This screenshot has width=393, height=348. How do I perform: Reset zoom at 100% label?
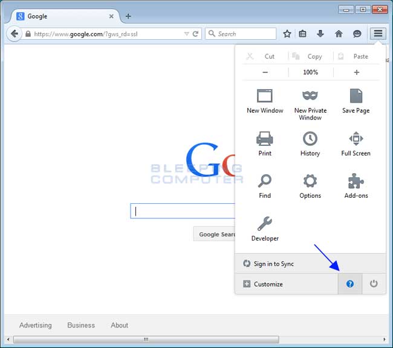coord(311,72)
